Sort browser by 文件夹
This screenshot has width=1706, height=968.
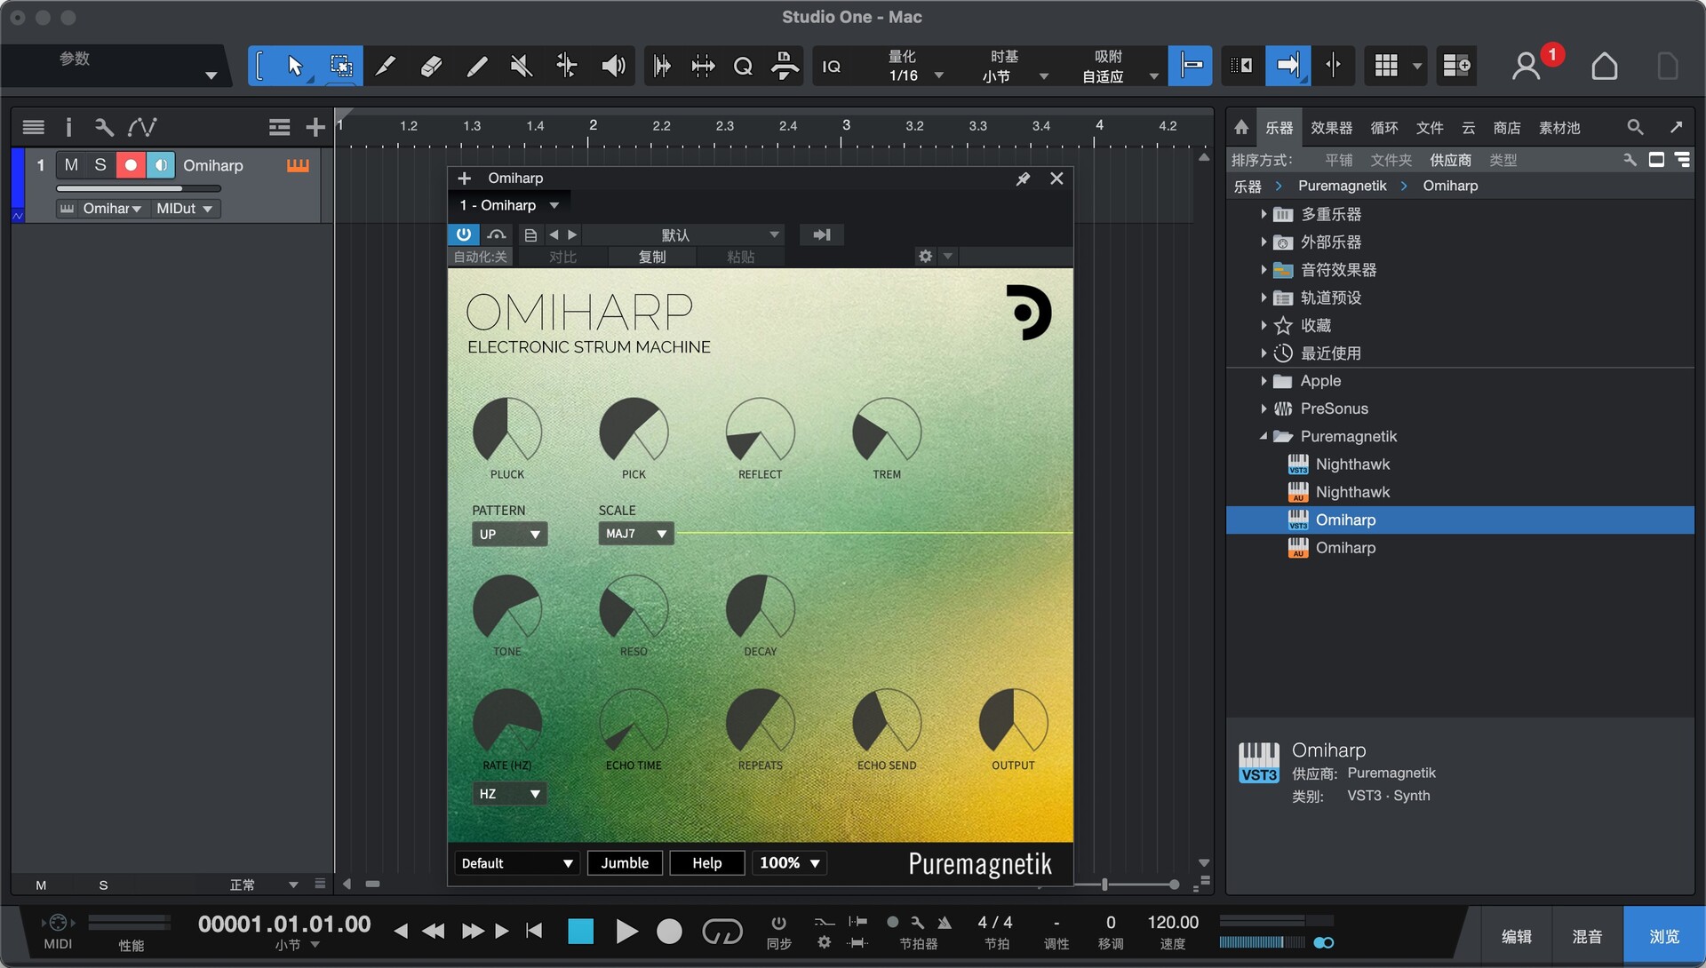[1391, 160]
